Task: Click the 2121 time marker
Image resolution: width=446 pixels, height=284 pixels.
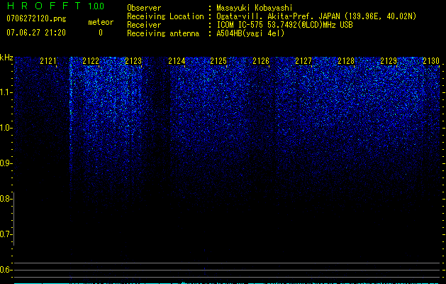Action: coord(48,61)
